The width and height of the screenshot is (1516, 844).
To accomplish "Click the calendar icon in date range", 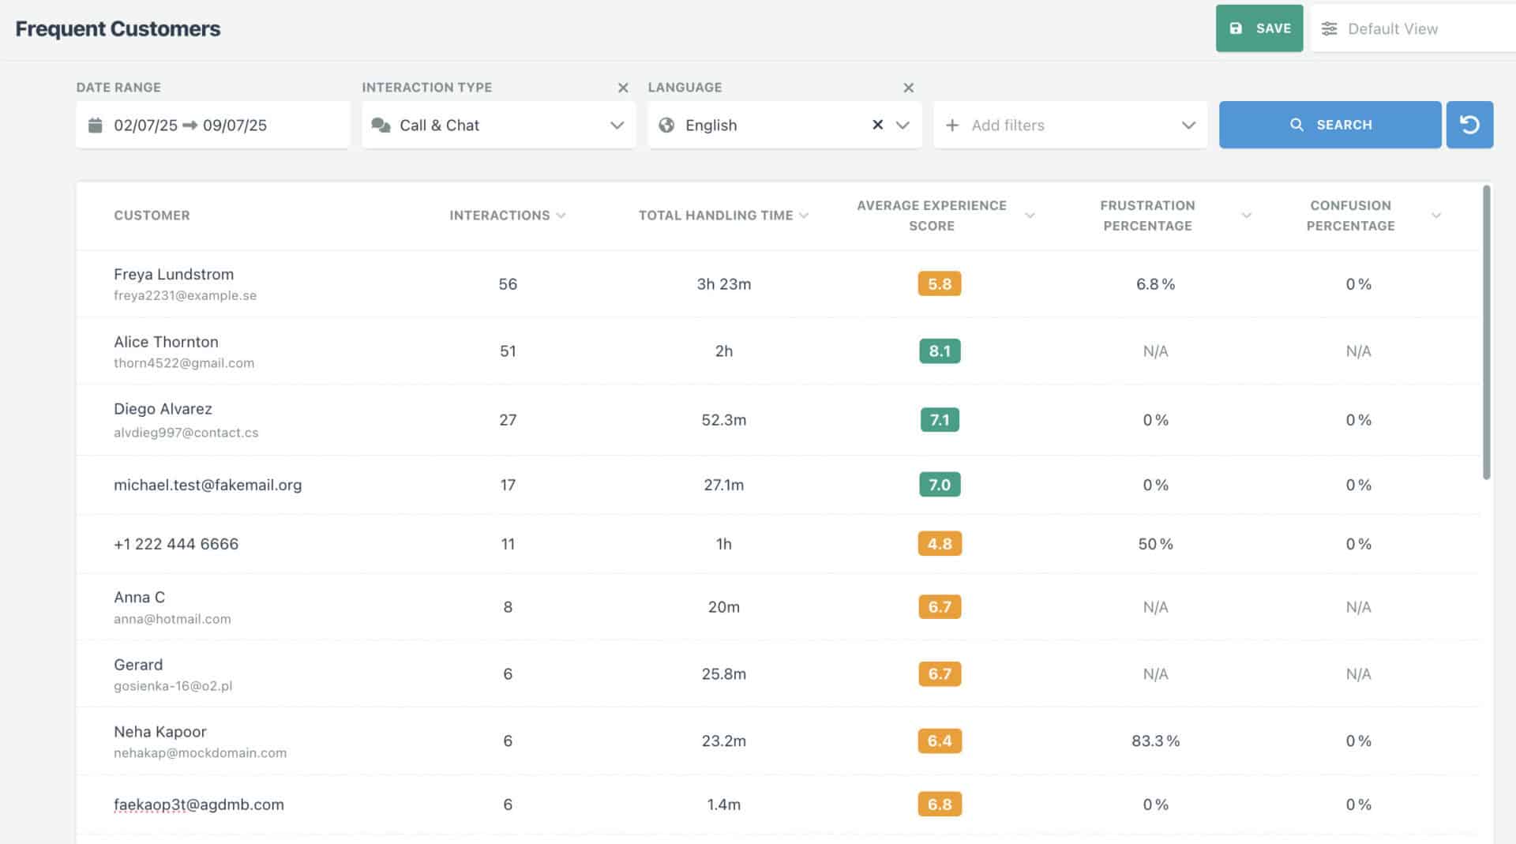I will click(x=96, y=125).
